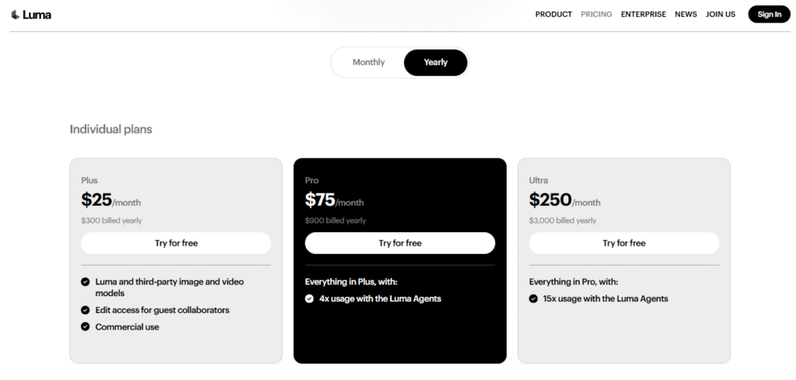Go to the PRICING page
This screenshot has height=380, width=796.
(x=596, y=14)
